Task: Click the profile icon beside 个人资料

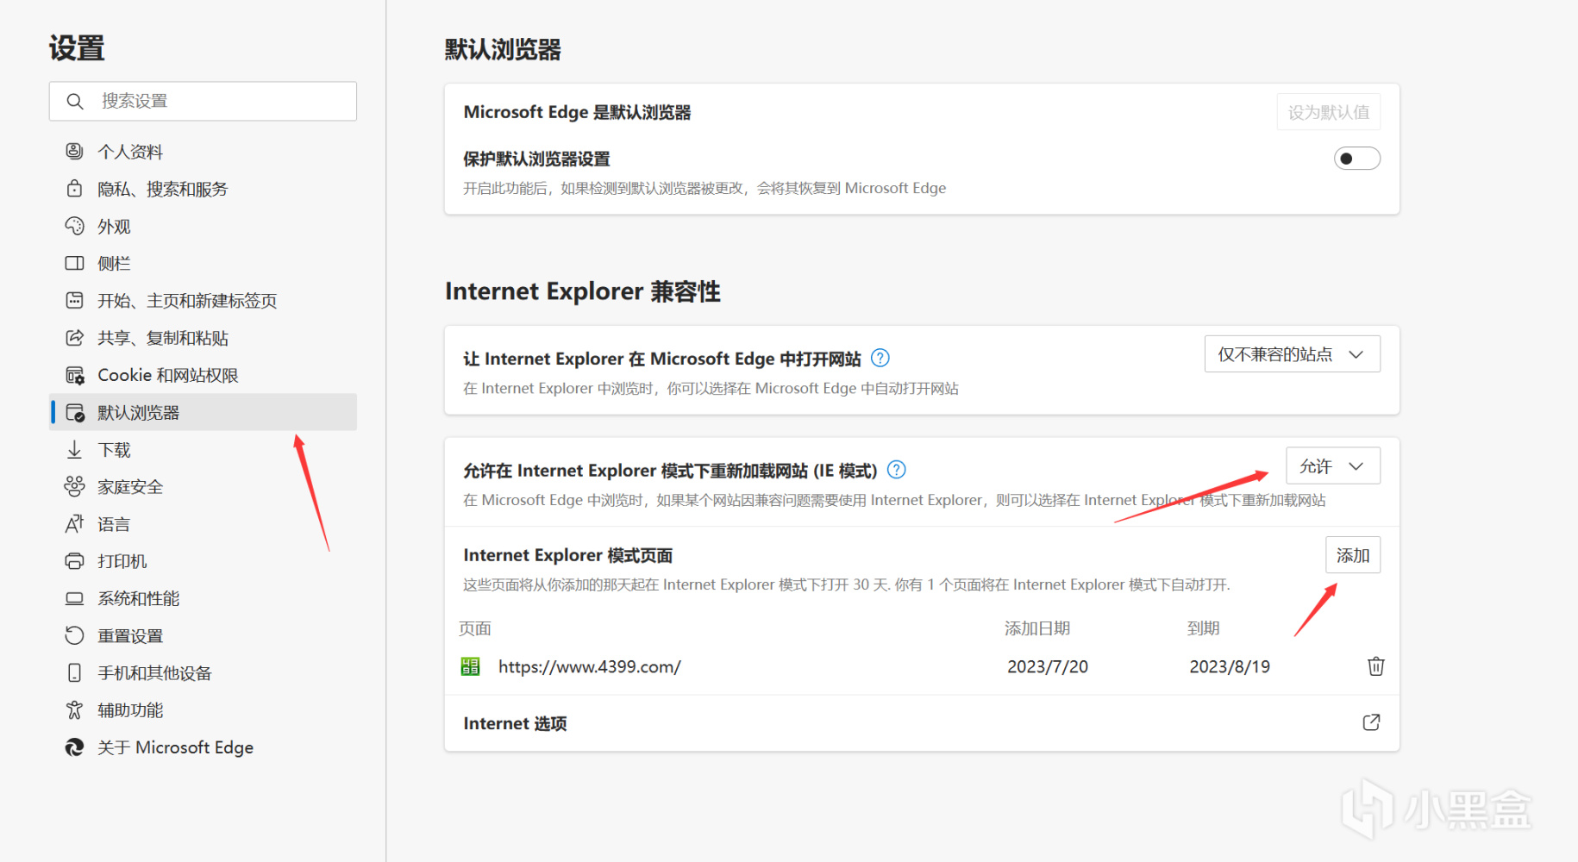Action: point(75,152)
